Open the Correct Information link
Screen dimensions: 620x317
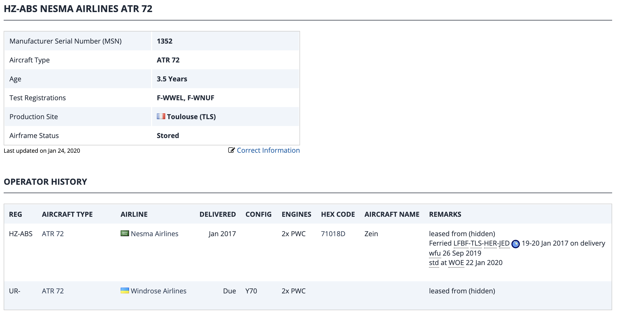[268, 150]
